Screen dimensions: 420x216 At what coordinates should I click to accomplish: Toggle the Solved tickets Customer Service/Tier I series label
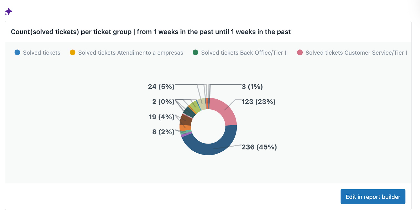click(356, 53)
